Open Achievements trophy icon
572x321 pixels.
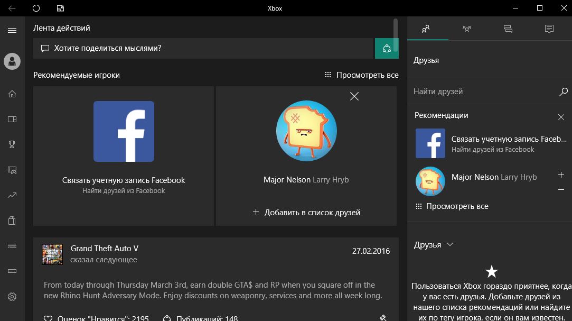(12, 144)
